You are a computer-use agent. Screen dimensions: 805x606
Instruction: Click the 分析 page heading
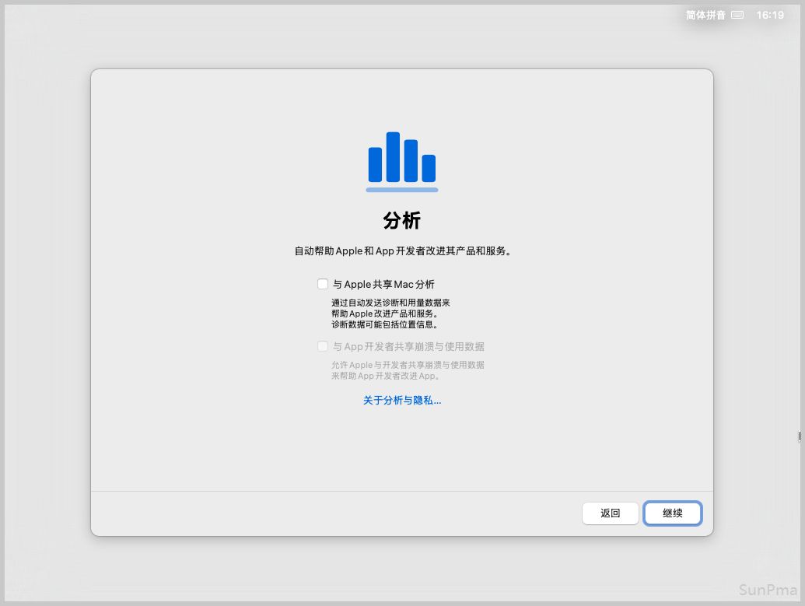coord(402,221)
